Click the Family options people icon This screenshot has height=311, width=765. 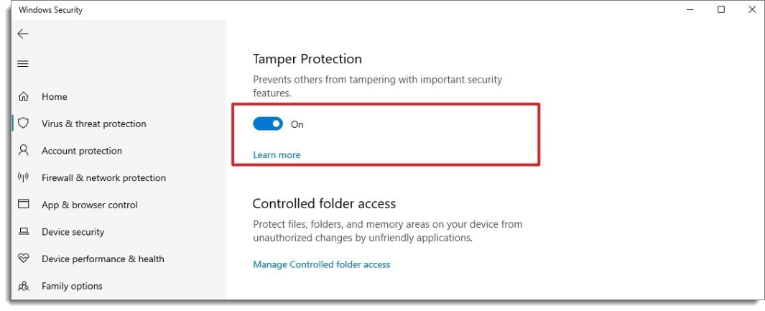24,286
